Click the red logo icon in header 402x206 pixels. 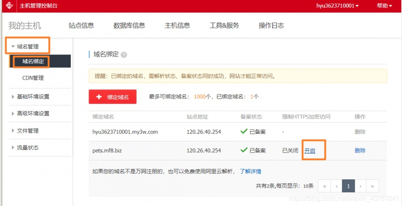[x=9, y=6]
